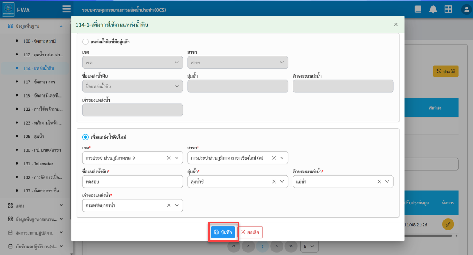Click the disabled ลุ่มน้ำ field in top section
This screenshot has width=473, height=255.
[238, 86]
